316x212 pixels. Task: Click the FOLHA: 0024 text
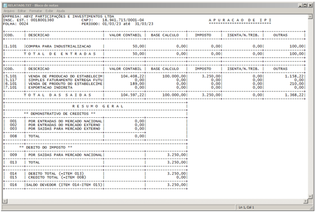[16, 24]
